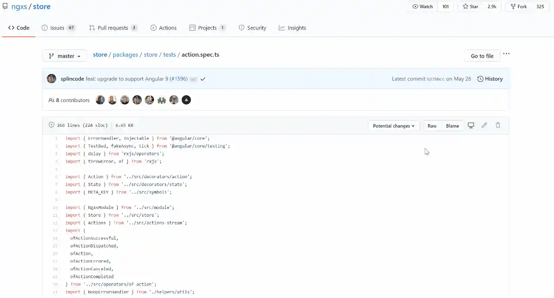Open the 2.9k stargazers count

coord(492,6)
